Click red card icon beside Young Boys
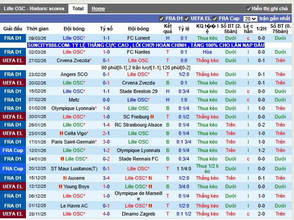Screen dimensions: 294x220 pos(60,186)
